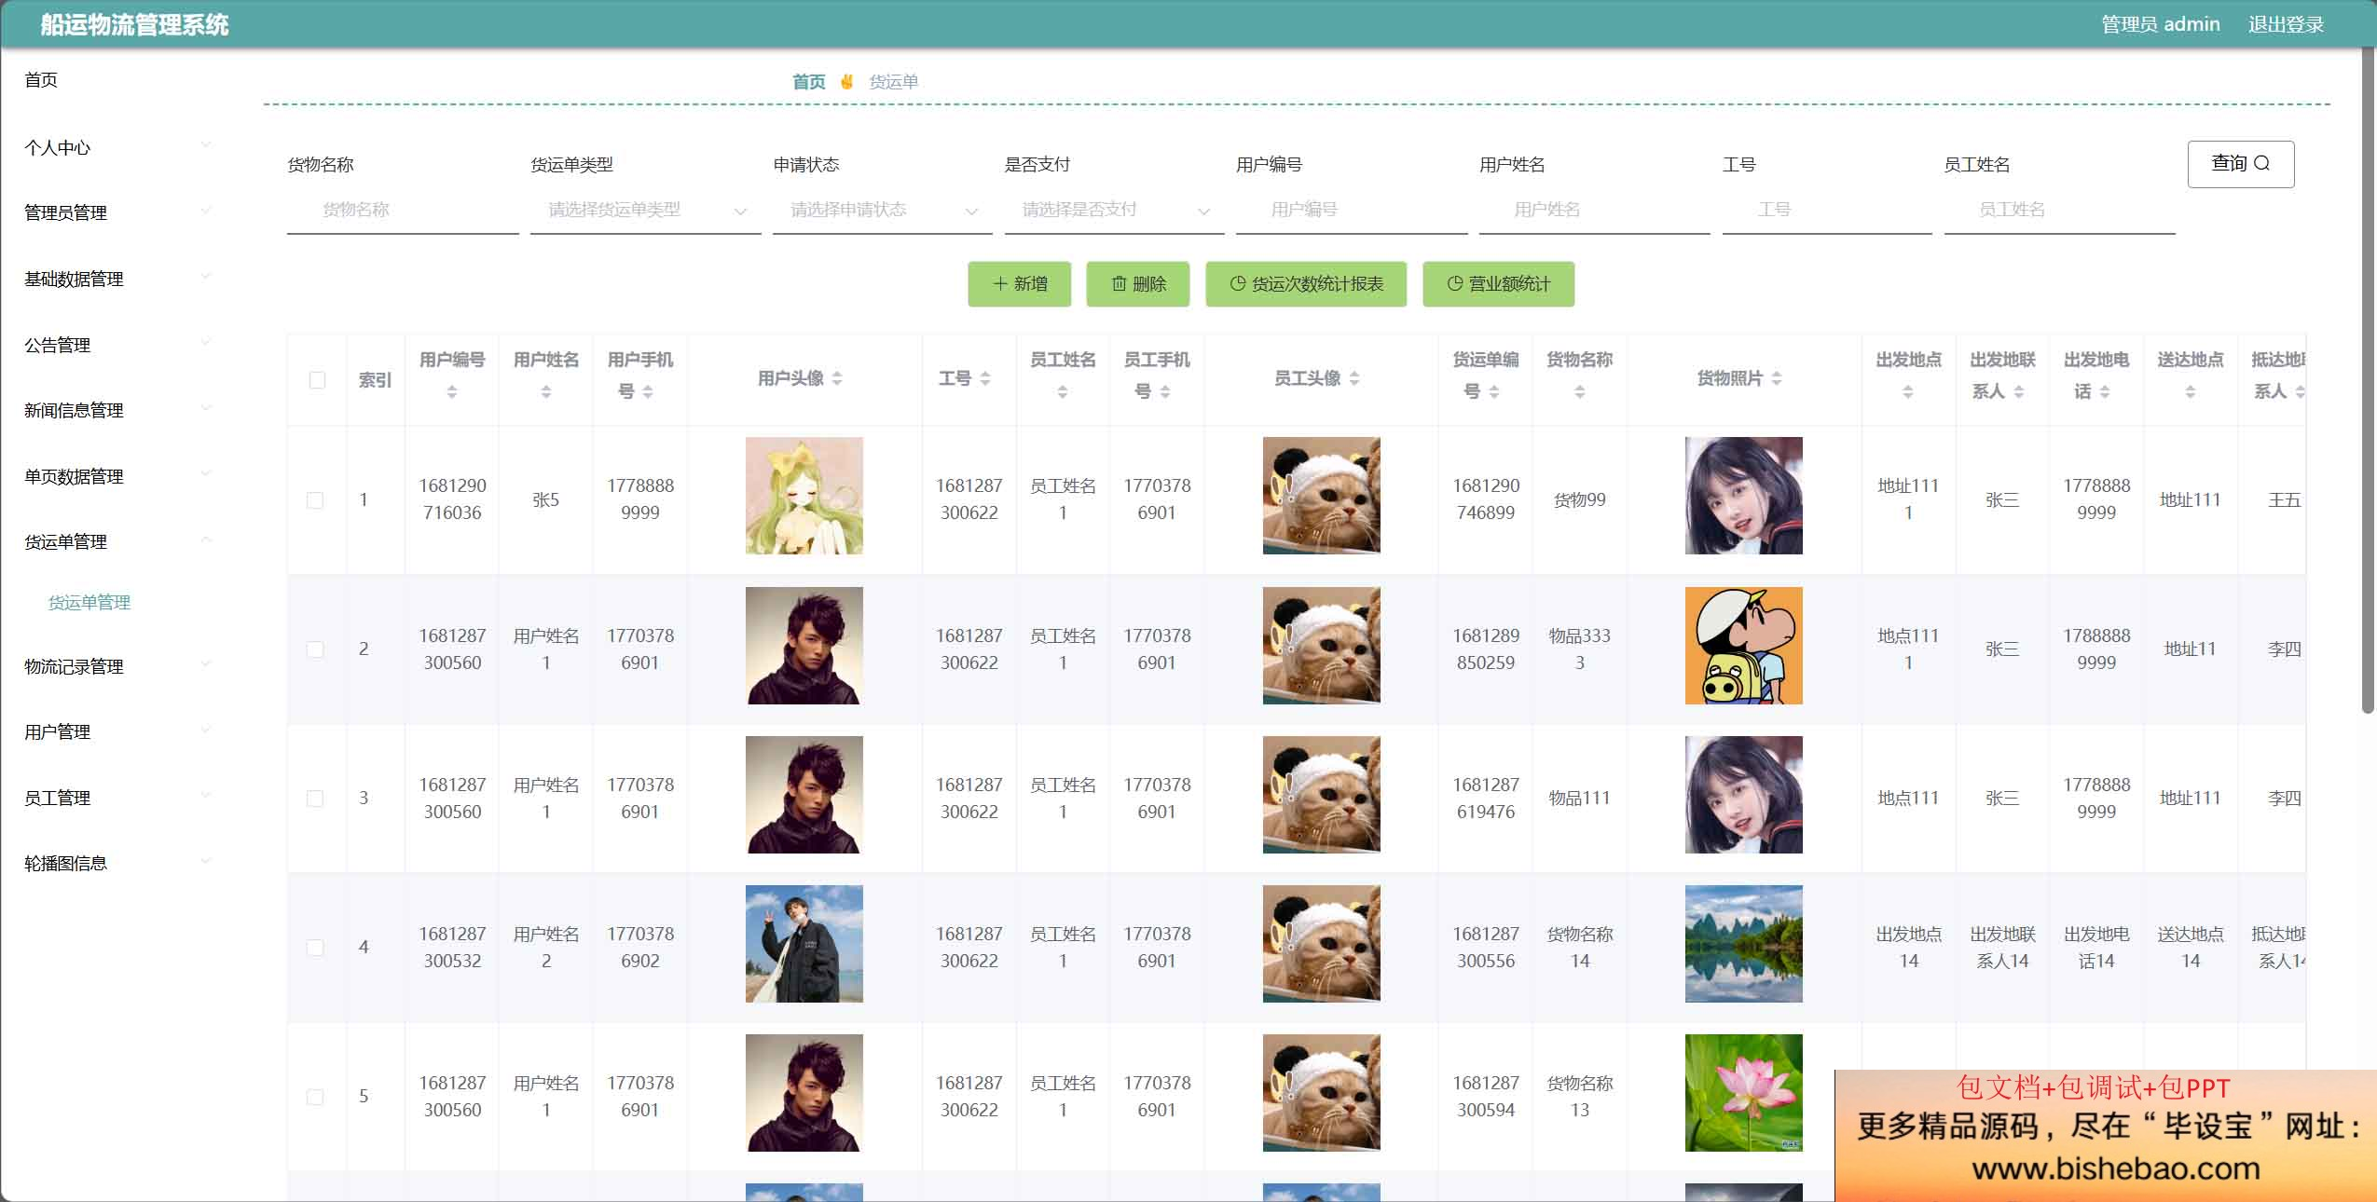This screenshot has width=2377, height=1202.
Task: Sort by 货物照片 column sort icon
Action: [1777, 378]
